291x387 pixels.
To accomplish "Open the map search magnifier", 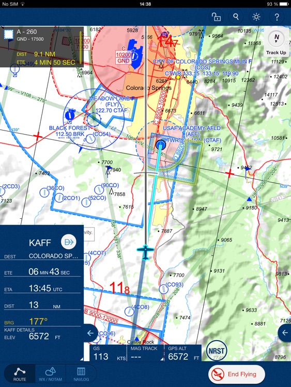I will 236,17.
